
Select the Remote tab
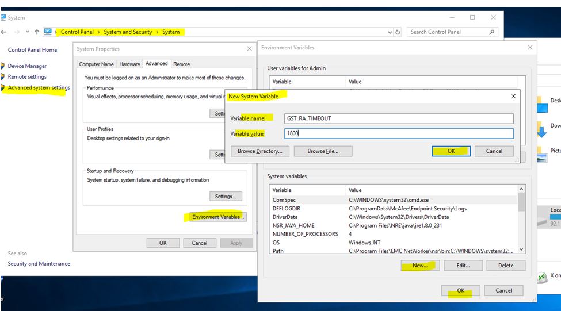pos(181,64)
